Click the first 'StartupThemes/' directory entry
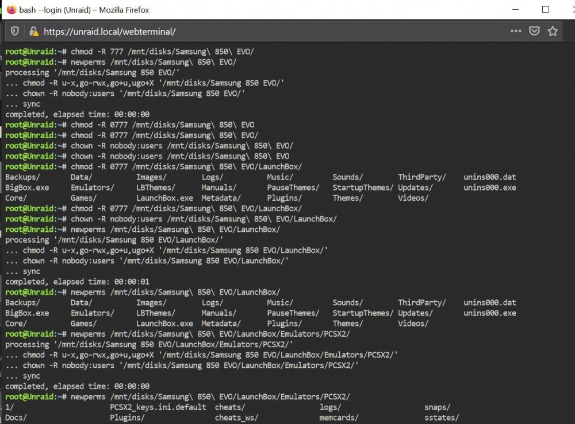This screenshot has height=424, width=575. tap(363, 188)
